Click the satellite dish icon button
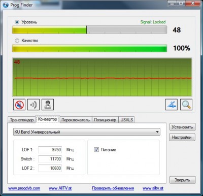 [172, 105]
